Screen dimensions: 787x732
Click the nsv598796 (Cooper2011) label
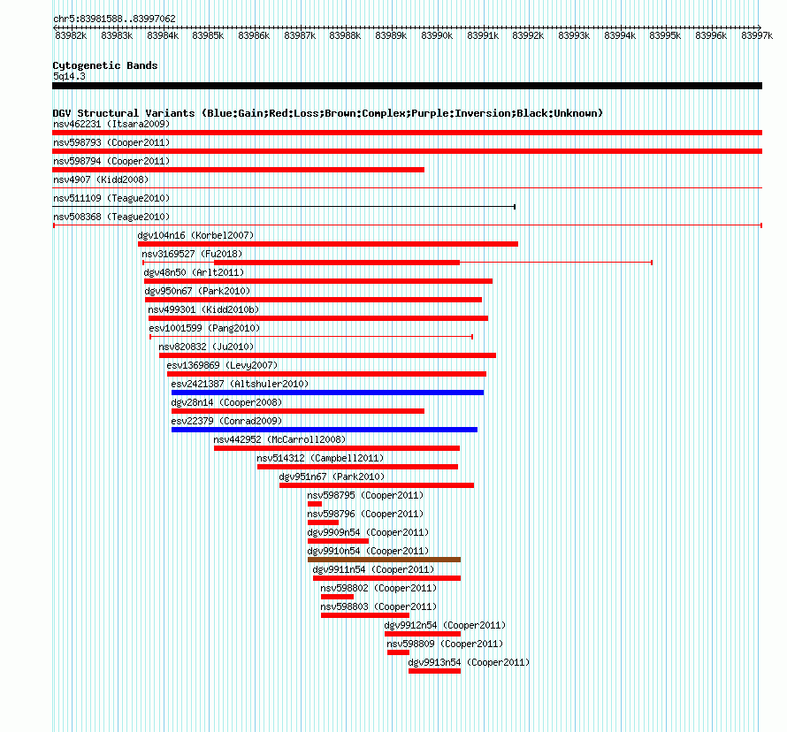[x=365, y=514]
